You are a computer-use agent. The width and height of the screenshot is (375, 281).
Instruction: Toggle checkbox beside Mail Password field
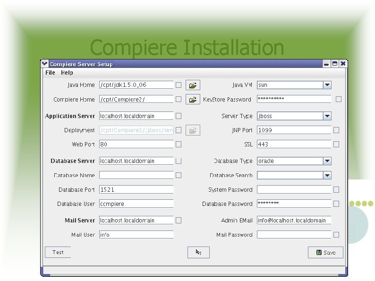click(336, 235)
